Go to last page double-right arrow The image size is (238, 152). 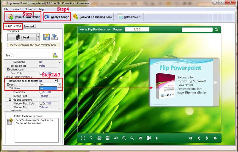coord(215,138)
